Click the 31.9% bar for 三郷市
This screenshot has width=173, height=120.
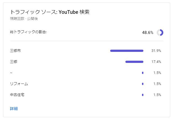127,51
